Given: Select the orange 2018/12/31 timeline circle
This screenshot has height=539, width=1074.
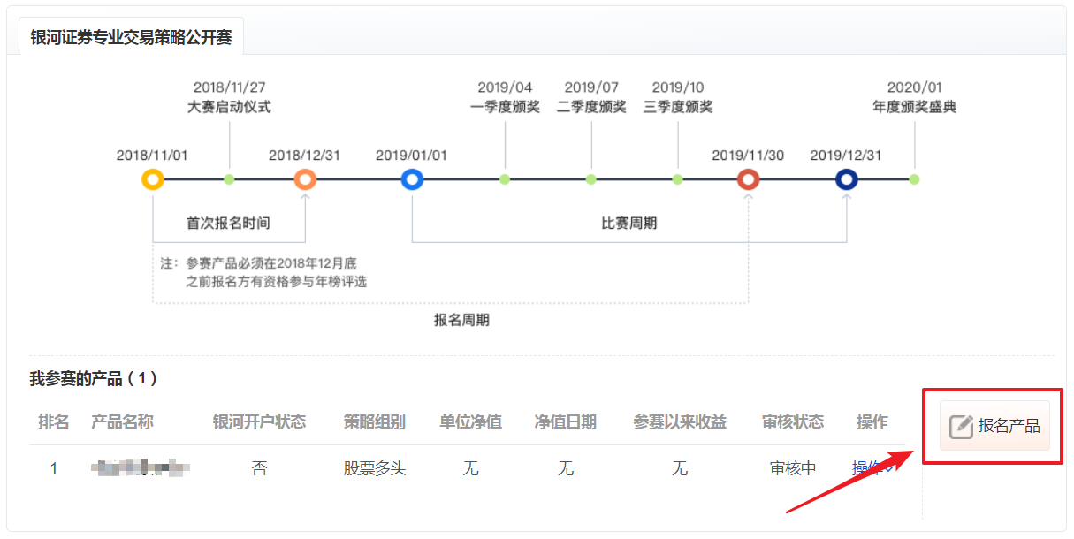Looking at the screenshot, I should (x=305, y=180).
